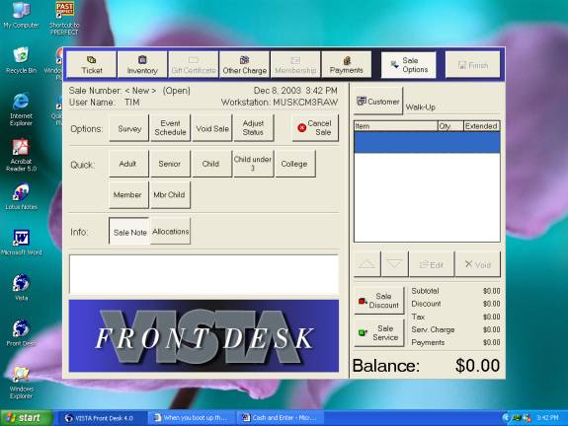The height and width of the screenshot is (426, 568).
Task: Click the system tray clock
Action: 547,418
